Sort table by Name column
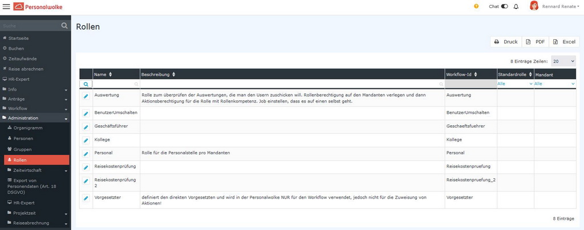Image resolution: width=584 pixels, height=230 pixels. (x=111, y=75)
